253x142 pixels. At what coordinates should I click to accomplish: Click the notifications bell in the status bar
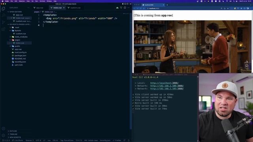(x=128, y=140)
